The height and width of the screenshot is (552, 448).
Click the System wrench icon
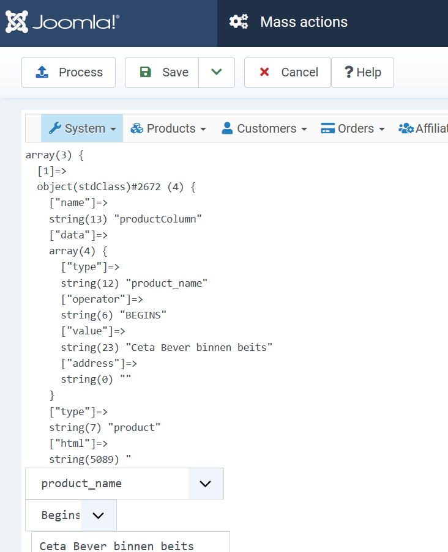coord(54,128)
